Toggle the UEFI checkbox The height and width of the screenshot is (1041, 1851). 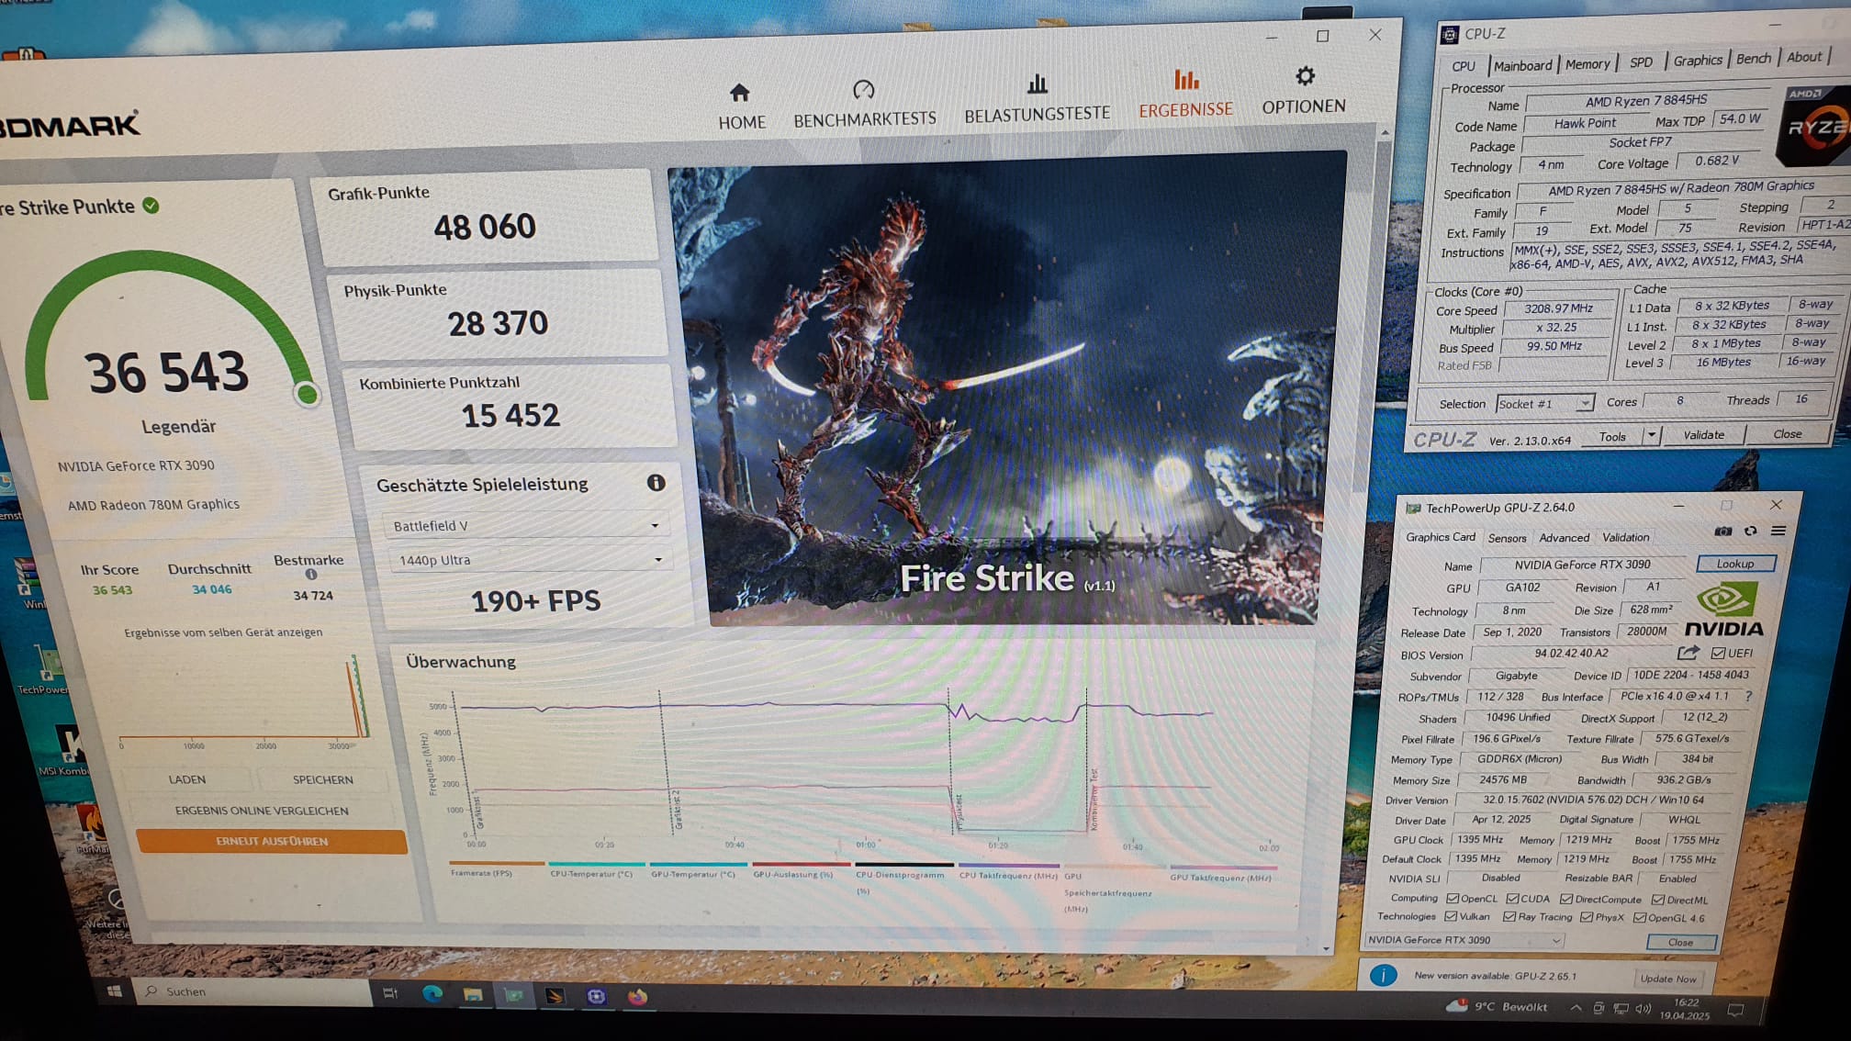click(x=1718, y=654)
